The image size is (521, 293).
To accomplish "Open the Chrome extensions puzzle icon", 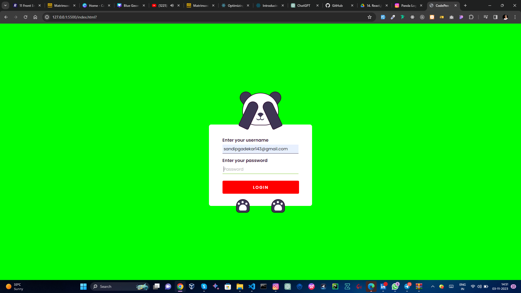I will [471, 17].
